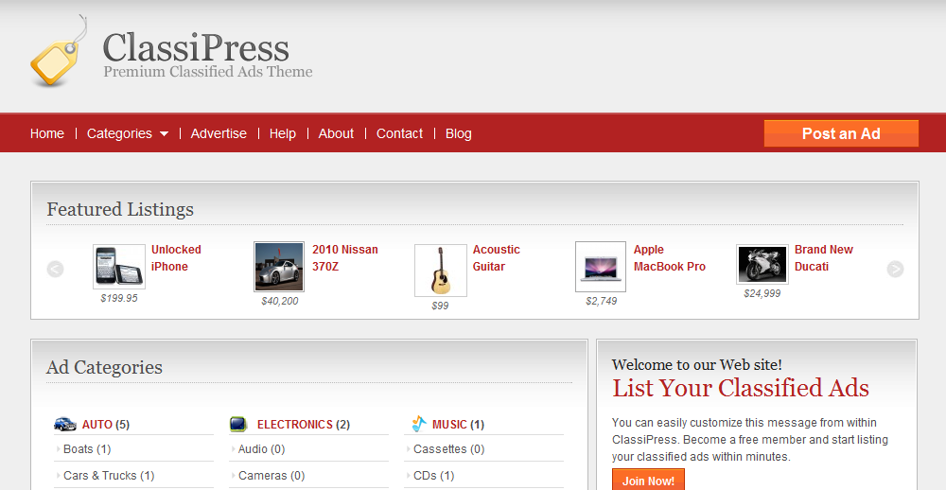Open the MUSIC category link

coord(449,424)
